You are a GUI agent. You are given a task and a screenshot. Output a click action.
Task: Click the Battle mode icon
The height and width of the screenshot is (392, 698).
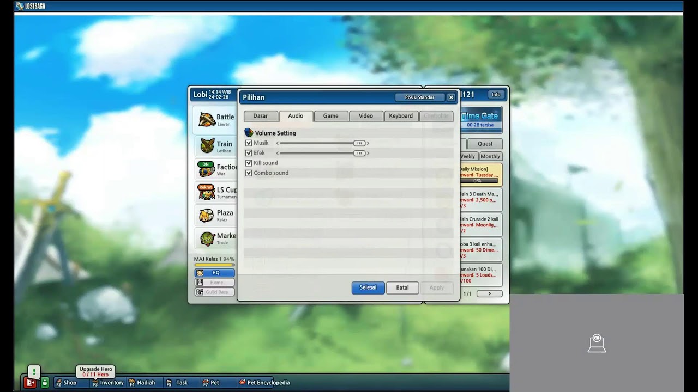click(x=207, y=119)
